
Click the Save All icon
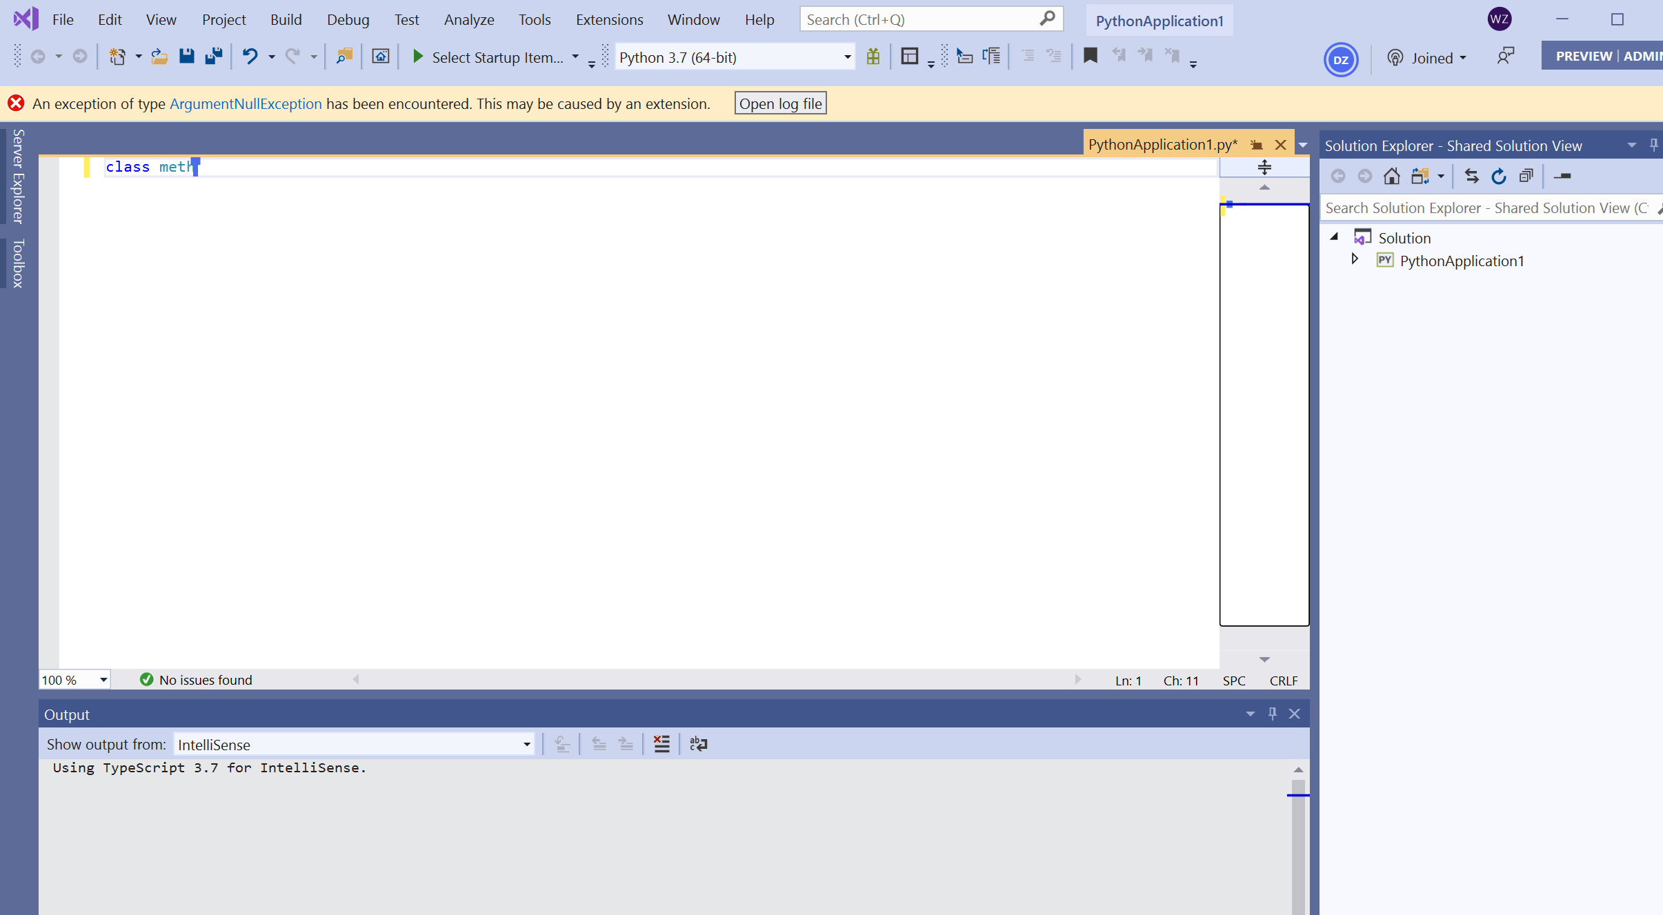pos(214,57)
